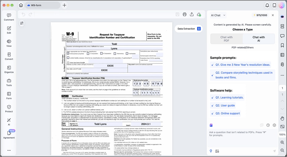The width and height of the screenshot is (287, 157).
Task: Open the comments list panel in right sidebar
Action: tap(282, 36)
